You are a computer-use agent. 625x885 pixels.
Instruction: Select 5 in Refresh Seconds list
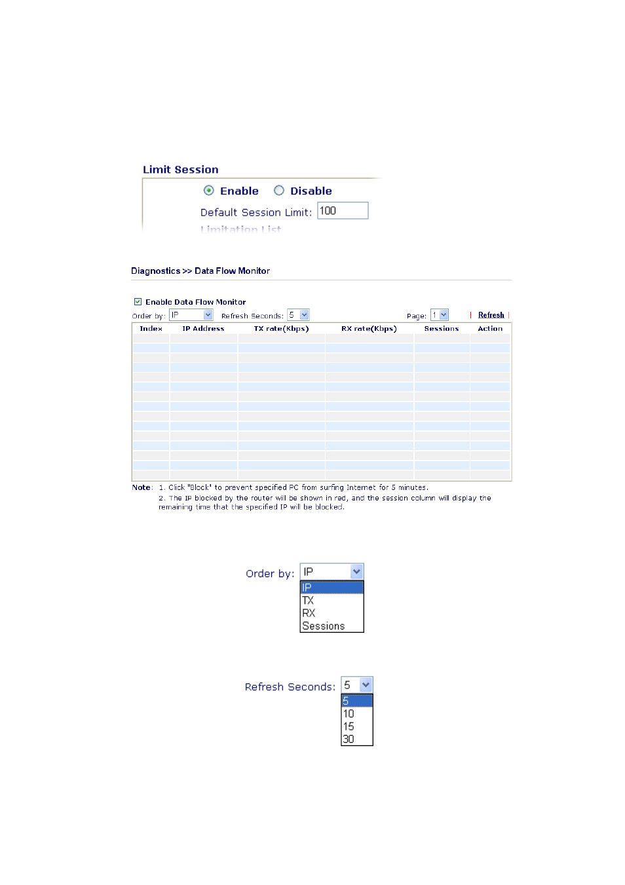pos(356,701)
